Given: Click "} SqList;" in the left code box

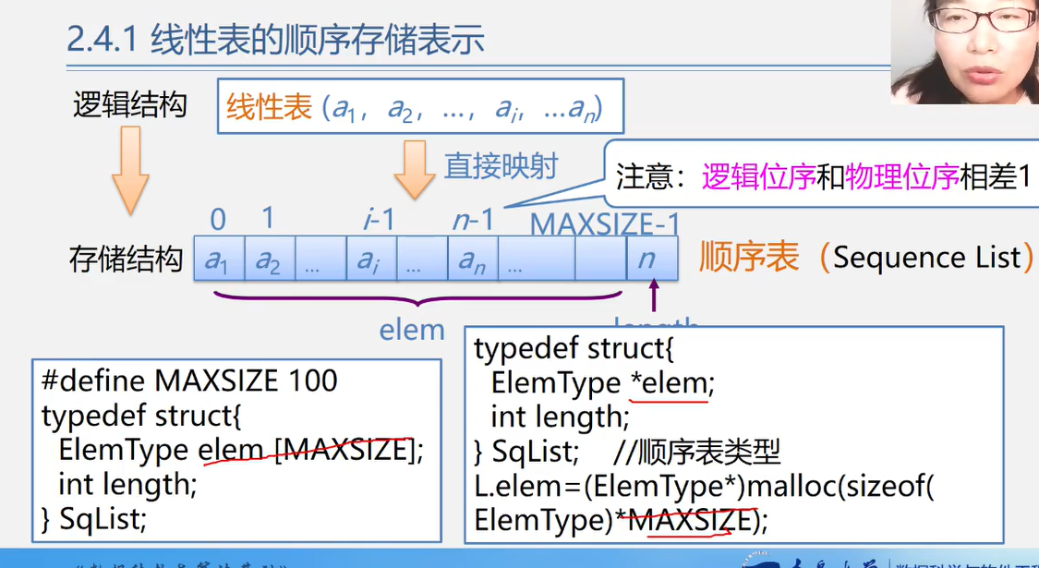Looking at the screenshot, I should pyautogui.click(x=93, y=519).
